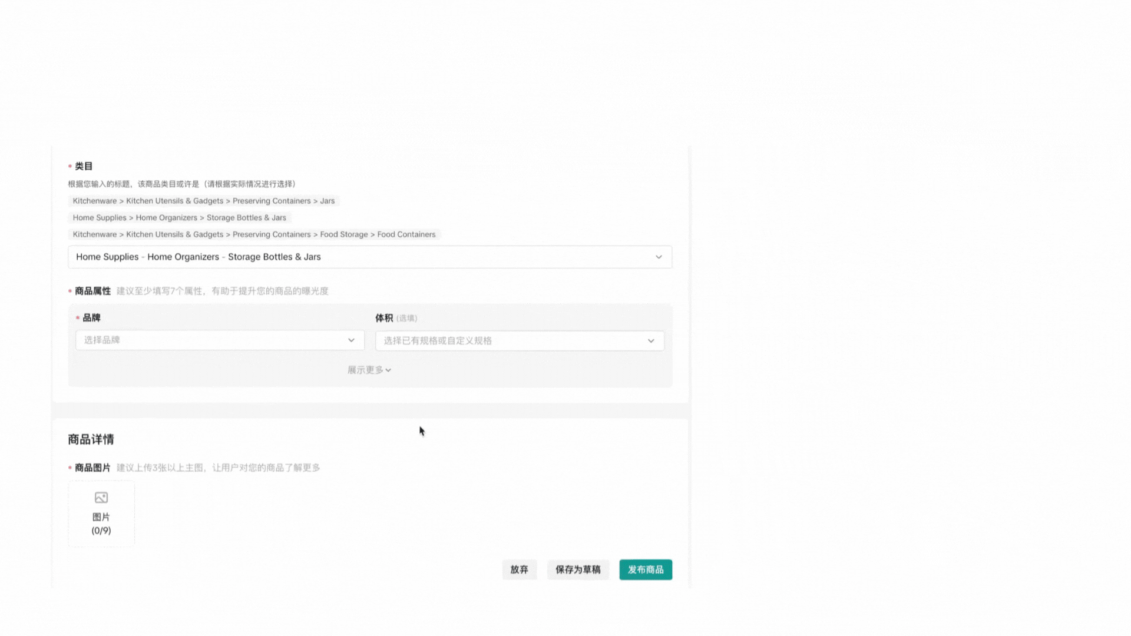This screenshot has width=1131, height=636.
Task: Click the 类目 category label
Action: [84, 166]
